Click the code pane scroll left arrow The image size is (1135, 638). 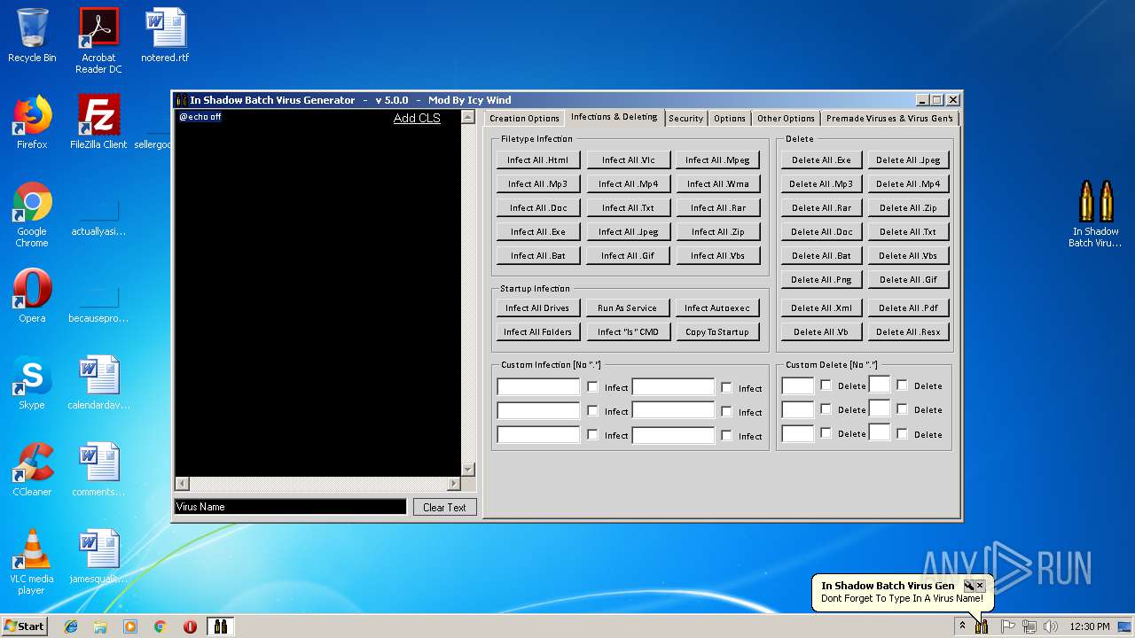(182, 484)
